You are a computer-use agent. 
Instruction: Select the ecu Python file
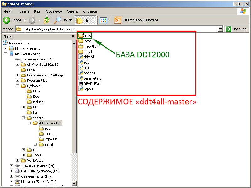click(84, 62)
